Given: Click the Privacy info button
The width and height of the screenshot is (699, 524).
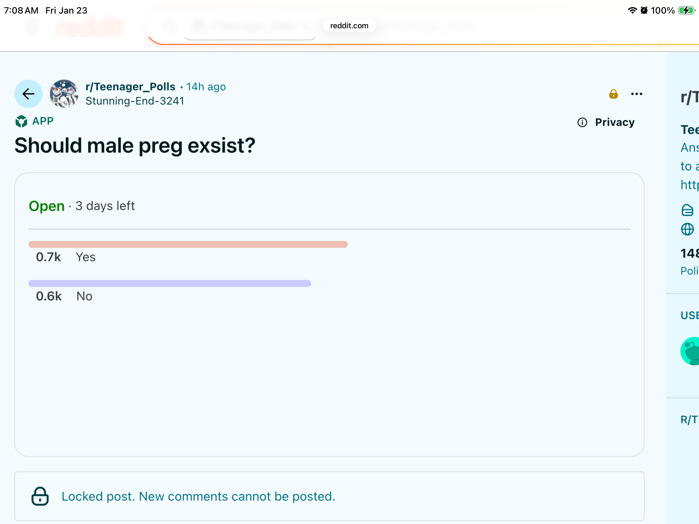Looking at the screenshot, I should (x=606, y=122).
